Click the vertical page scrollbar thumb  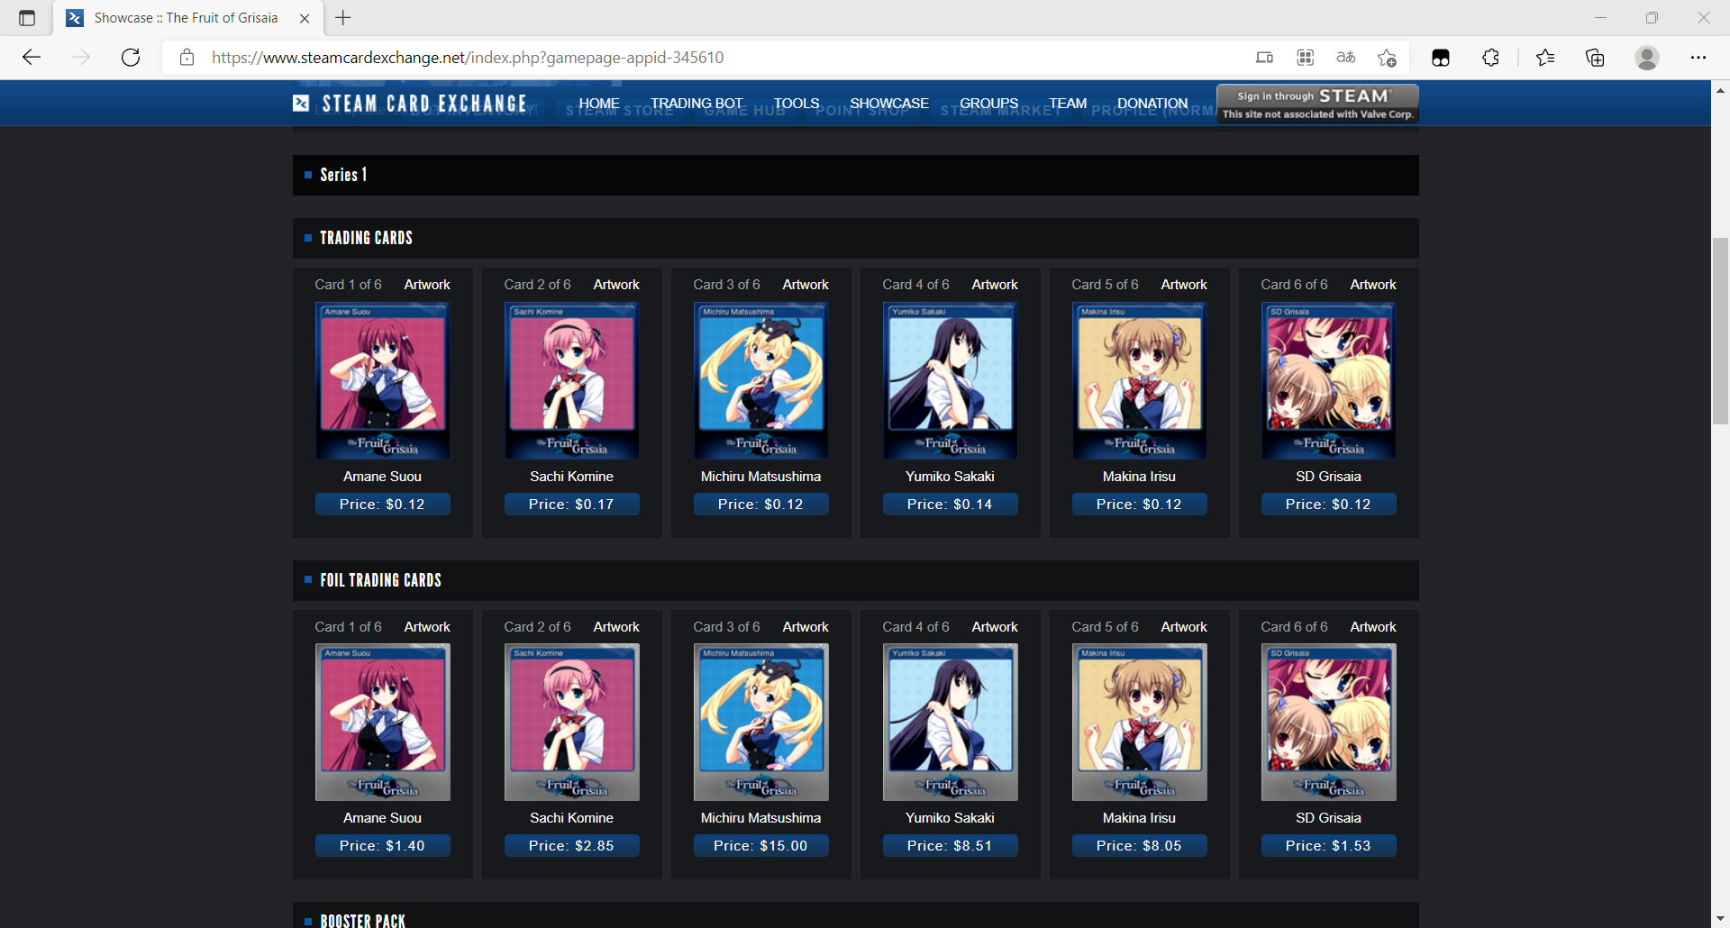[1720, 331]
